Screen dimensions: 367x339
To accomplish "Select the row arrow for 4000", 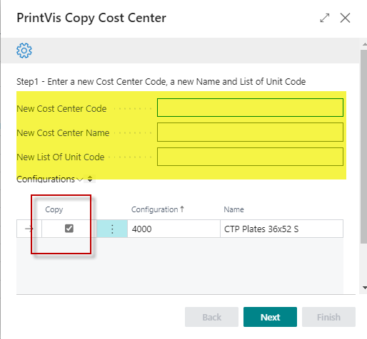I will (29, 229).
